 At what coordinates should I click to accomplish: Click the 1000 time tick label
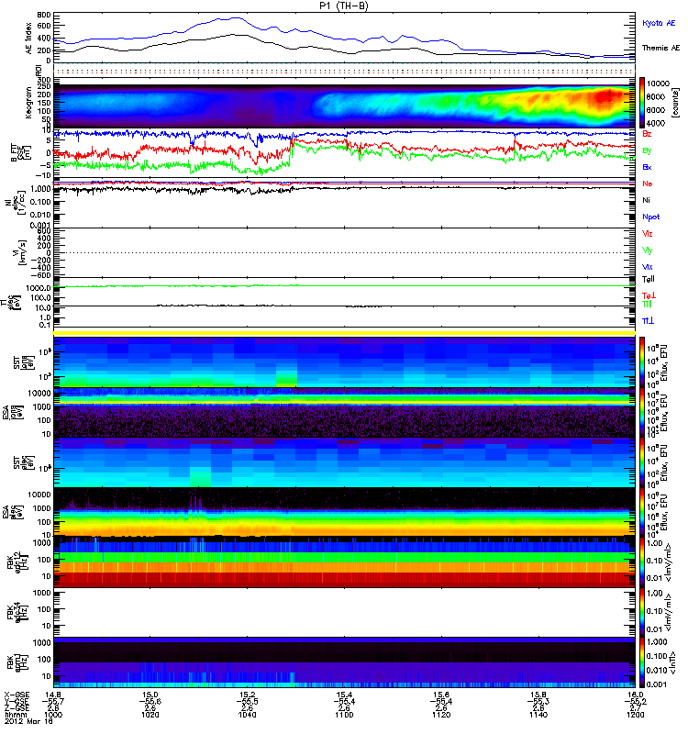pyautogui.click(x=53, y=715)
